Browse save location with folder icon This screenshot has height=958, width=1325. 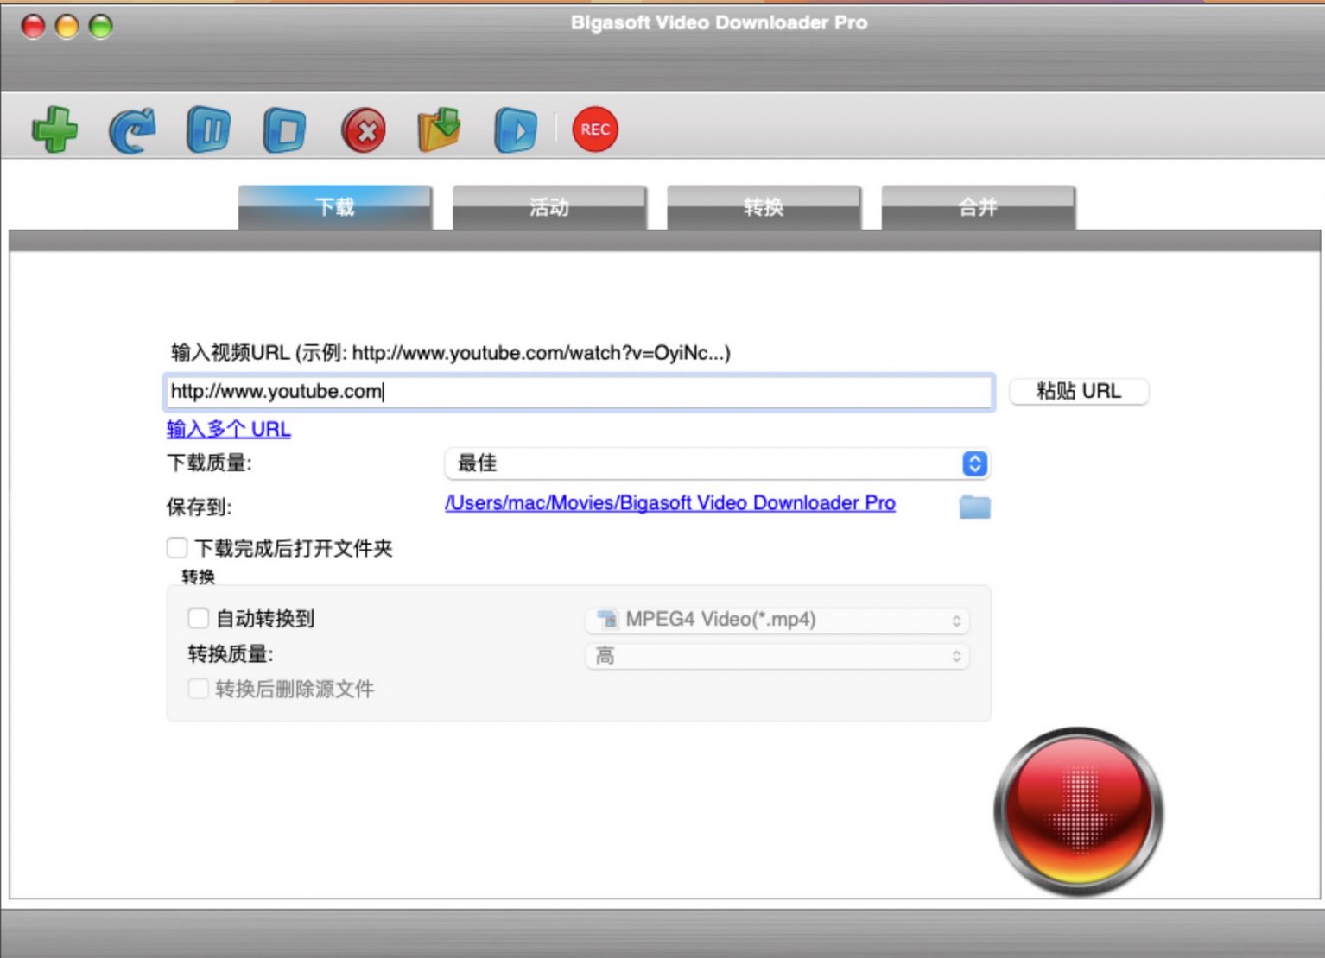point(975,506)
